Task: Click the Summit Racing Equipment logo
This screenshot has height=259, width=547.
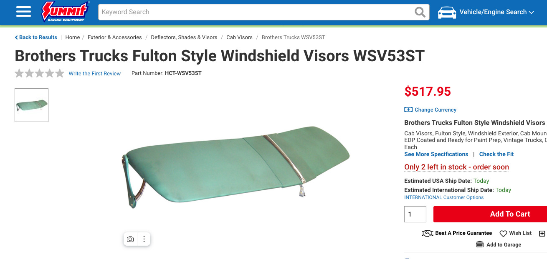Action: (66, 12)
